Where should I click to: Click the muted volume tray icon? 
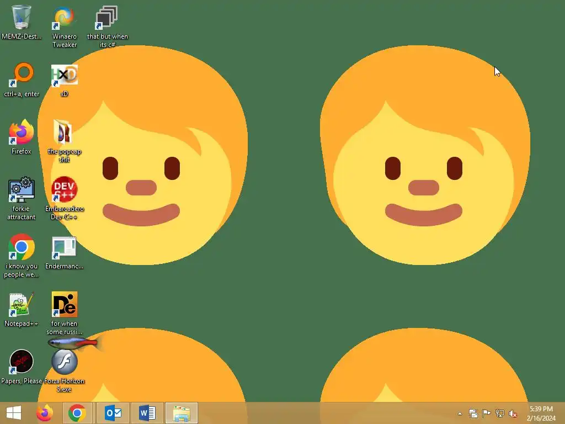tap(513, 414)
